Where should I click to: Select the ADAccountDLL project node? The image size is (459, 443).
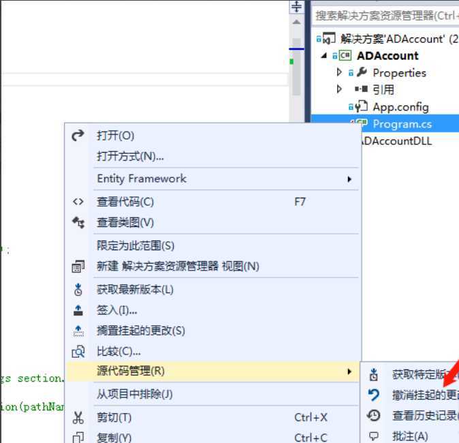(396, 141)
